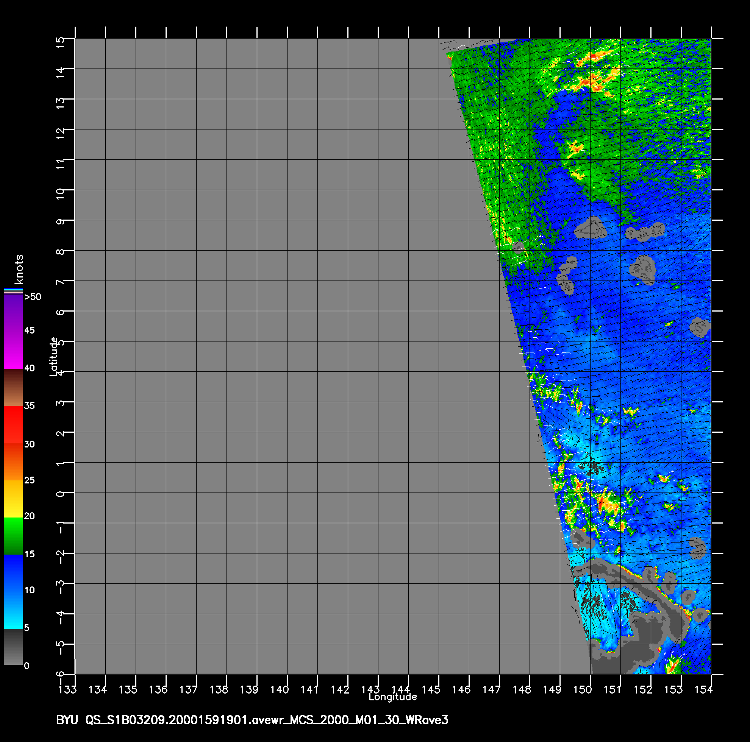Viewport: 750px width, 742px height.
Task: Click the '>50' color scale value
Action: pyautogui.click(x=33, y=297)
